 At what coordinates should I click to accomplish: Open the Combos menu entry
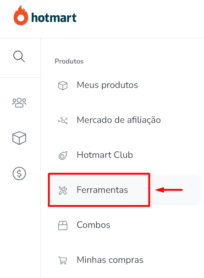pos(93,225)
